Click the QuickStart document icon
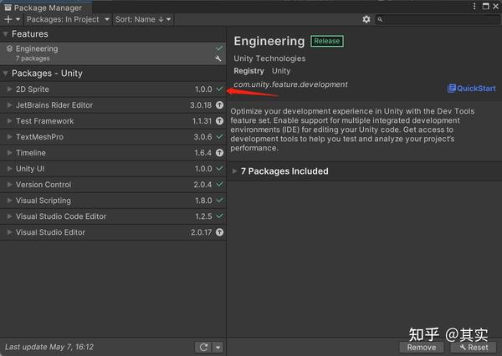The width and height of the screenshot is (502, 356). [x=452, y=88]
